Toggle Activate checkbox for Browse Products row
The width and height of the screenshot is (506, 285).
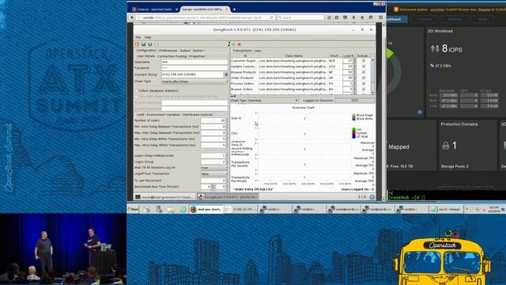364,72
